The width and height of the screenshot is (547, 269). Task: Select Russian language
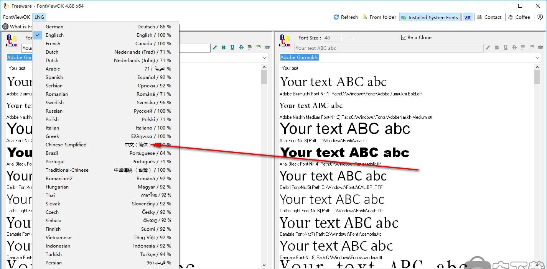pyautogui.click(x=106, y=111)
